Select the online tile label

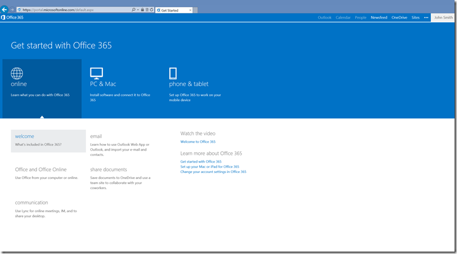19,84
